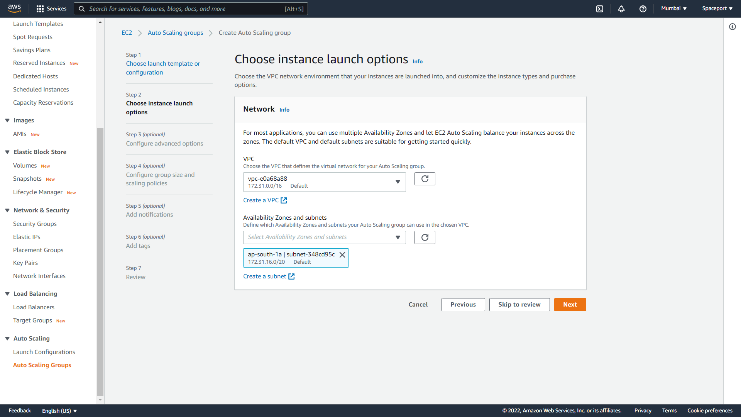This screenshot has width=741, height=417.
Task: Open Savings Plans in sidebar
Action: pos(32,50)
